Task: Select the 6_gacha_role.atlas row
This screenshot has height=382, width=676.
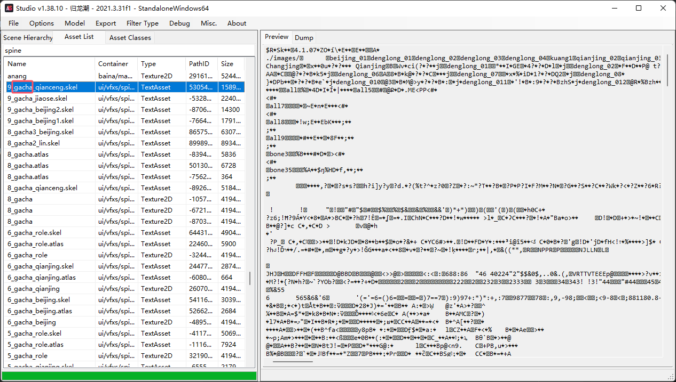Action: (125, 243)
